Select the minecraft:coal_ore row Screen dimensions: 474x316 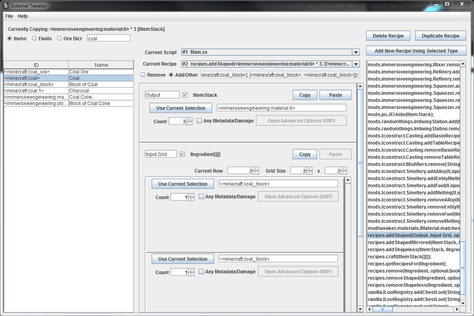pyautogui.click(x=69, y=72)
